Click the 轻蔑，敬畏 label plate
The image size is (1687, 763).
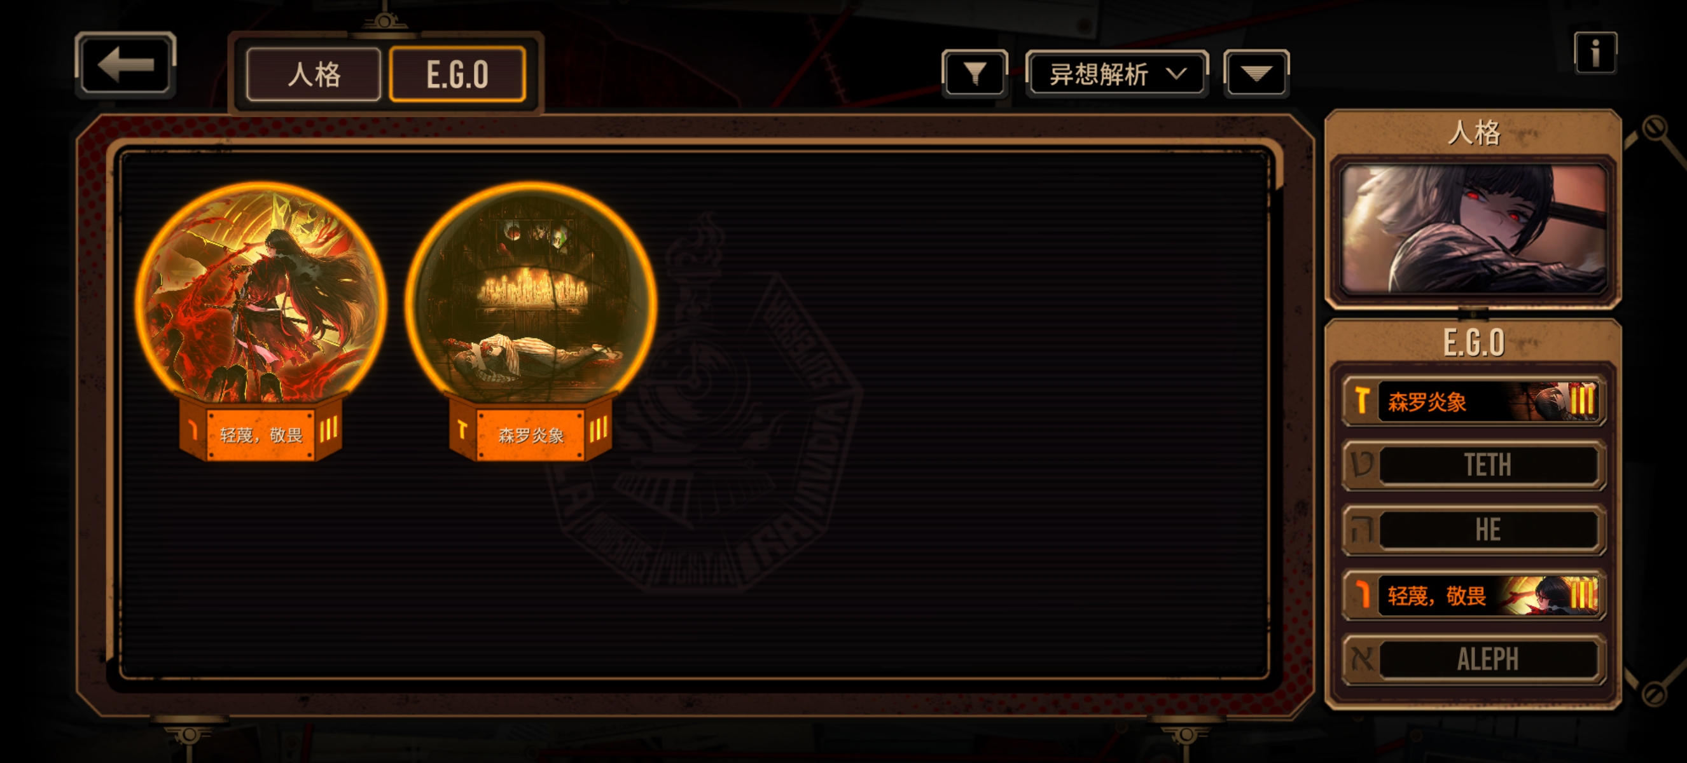(x=261, y=434)
